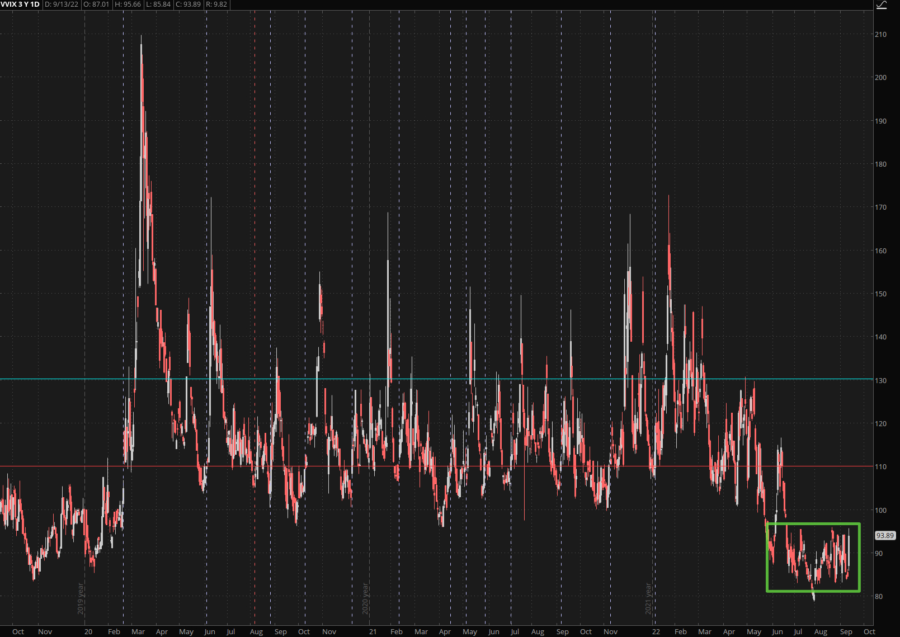This screenshot has height=637, width=900.
Task: Click the 93.89 last price tag
Action: coord(885,536)
